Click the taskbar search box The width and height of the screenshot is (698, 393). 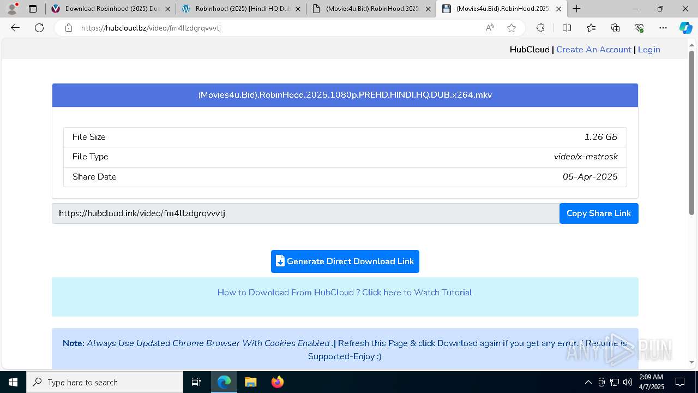[x=105, y=382]
